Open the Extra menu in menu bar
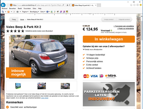The height and width of the screenshot is (109, 143). (34, 8)
